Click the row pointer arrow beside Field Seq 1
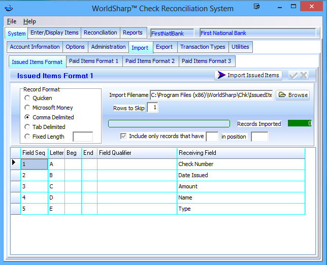327x265 pixels. (x=14, y=163)
